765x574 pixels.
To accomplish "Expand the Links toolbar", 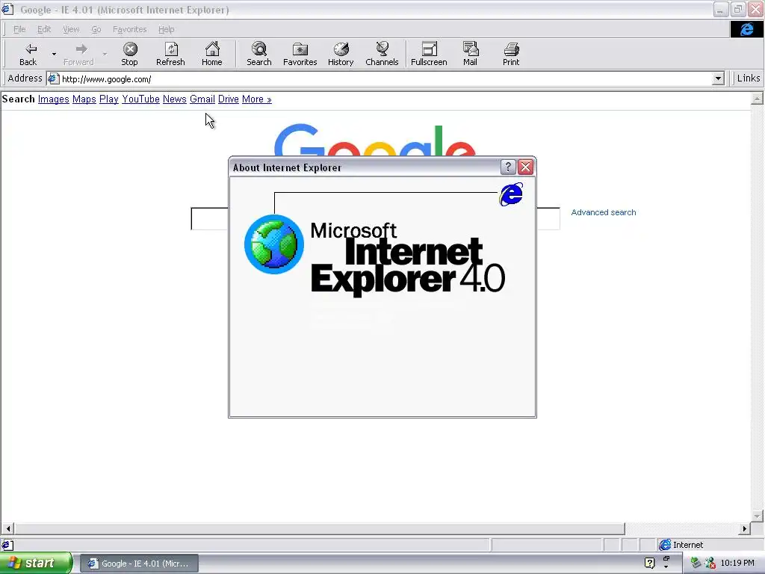I will click(748, 78).
